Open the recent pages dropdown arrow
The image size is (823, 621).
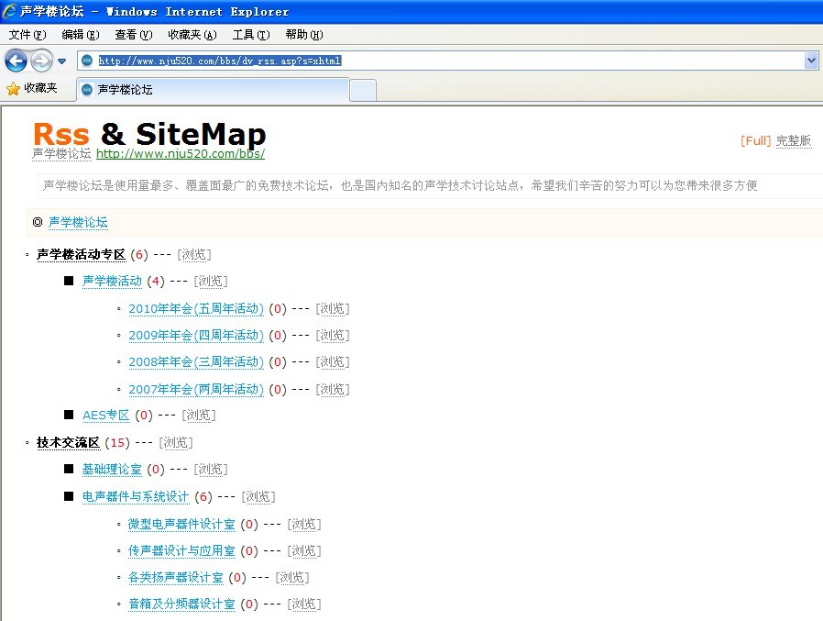[x=61, y=61]
